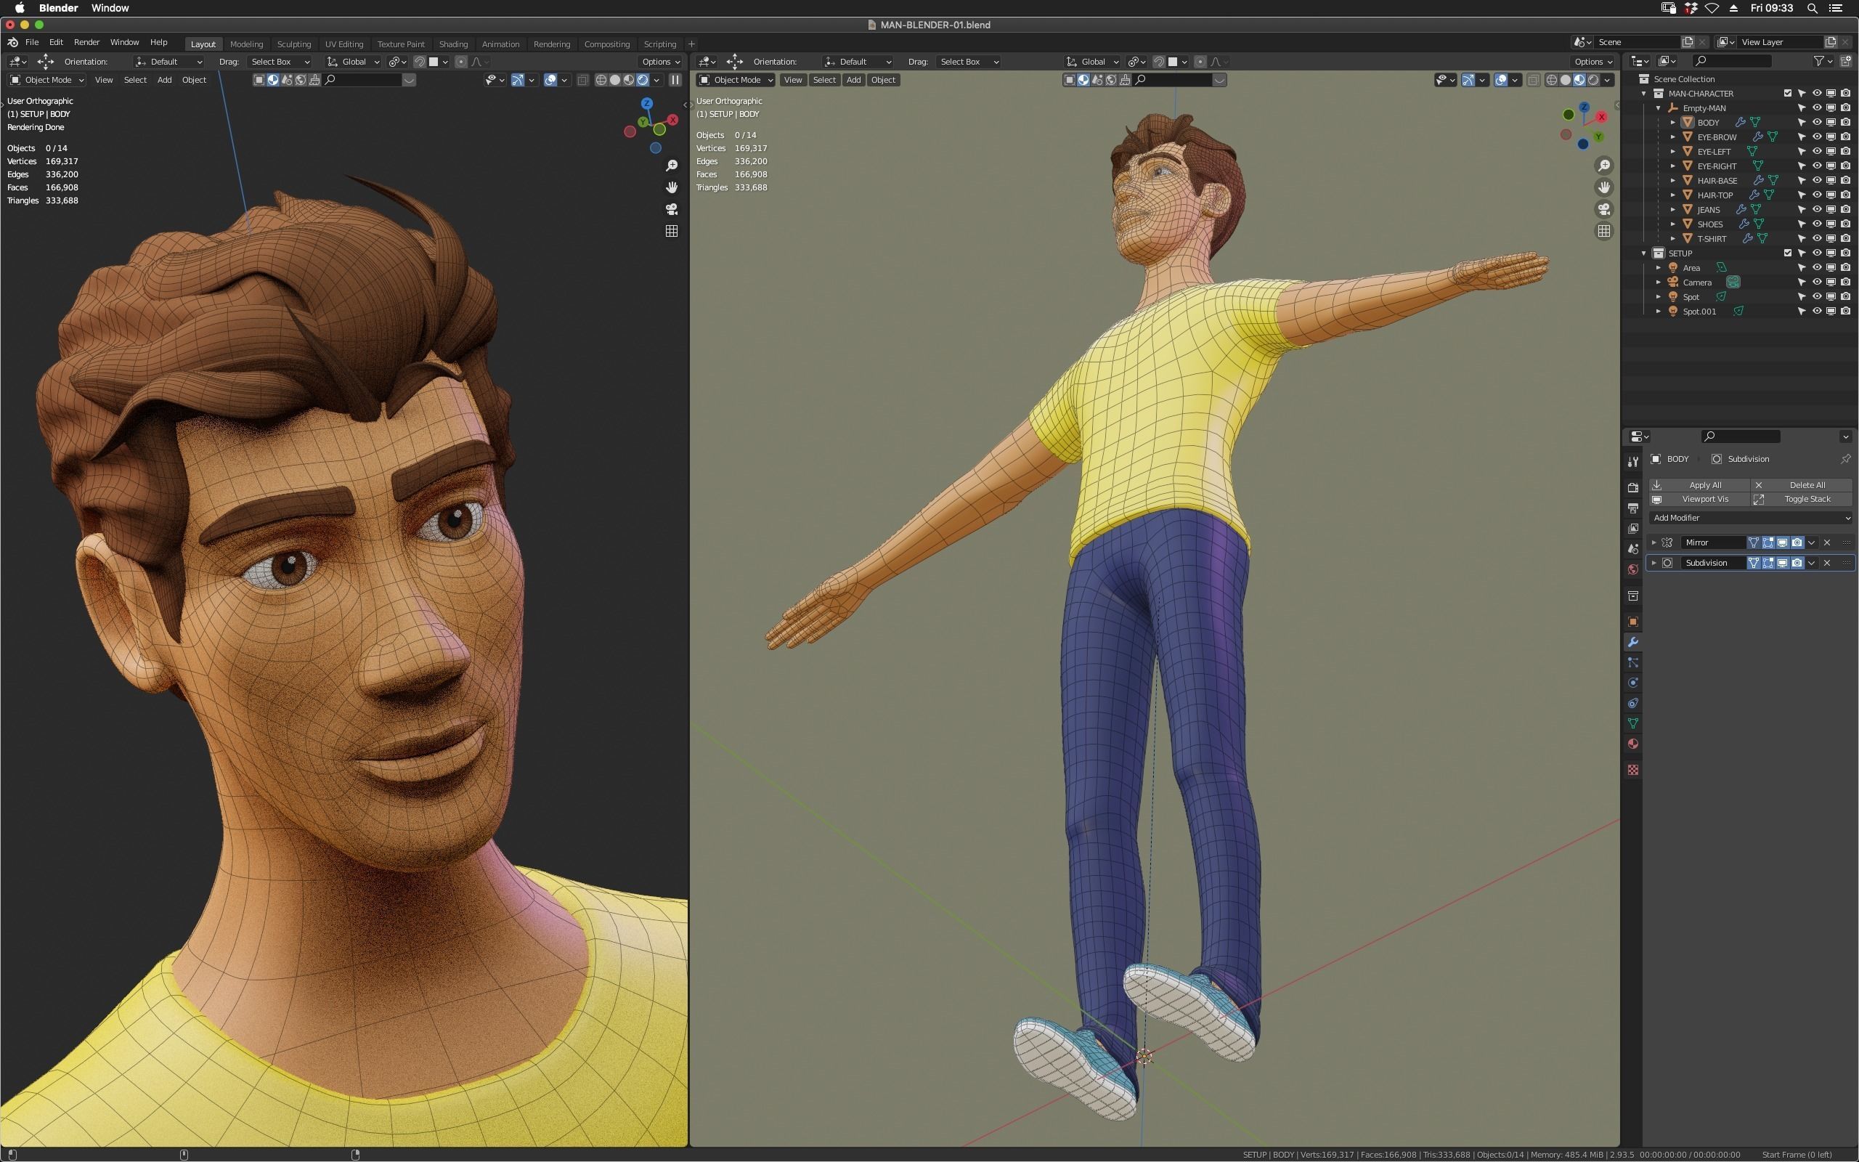Screen dimensions: 1859x1162
Task: Toggle MAN-CHARACTER collection exclude checkbox
Action: click(1788, 93)
